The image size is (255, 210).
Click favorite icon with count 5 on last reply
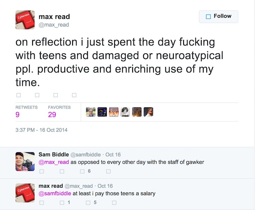coord(88,203)
